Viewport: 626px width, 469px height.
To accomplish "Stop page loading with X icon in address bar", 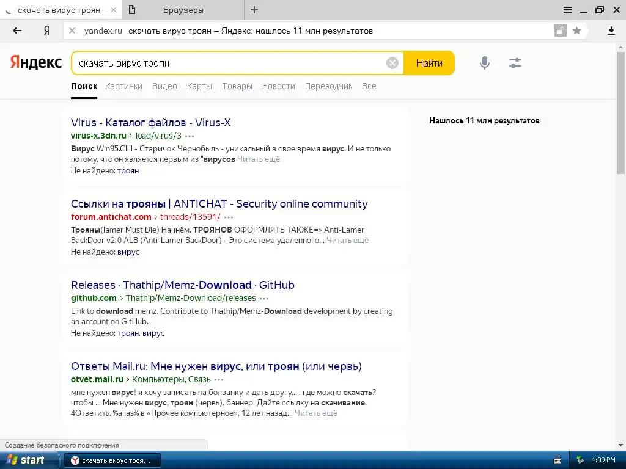I will (72, 31).
